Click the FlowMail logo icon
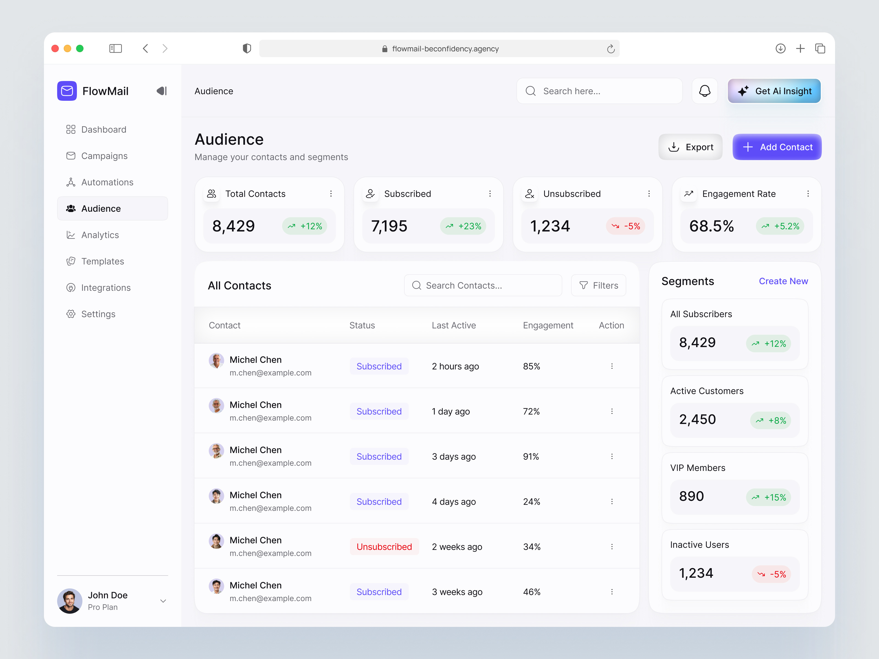Image resolution: width=879 pixels, height=659 pixels. pos(67,91)
